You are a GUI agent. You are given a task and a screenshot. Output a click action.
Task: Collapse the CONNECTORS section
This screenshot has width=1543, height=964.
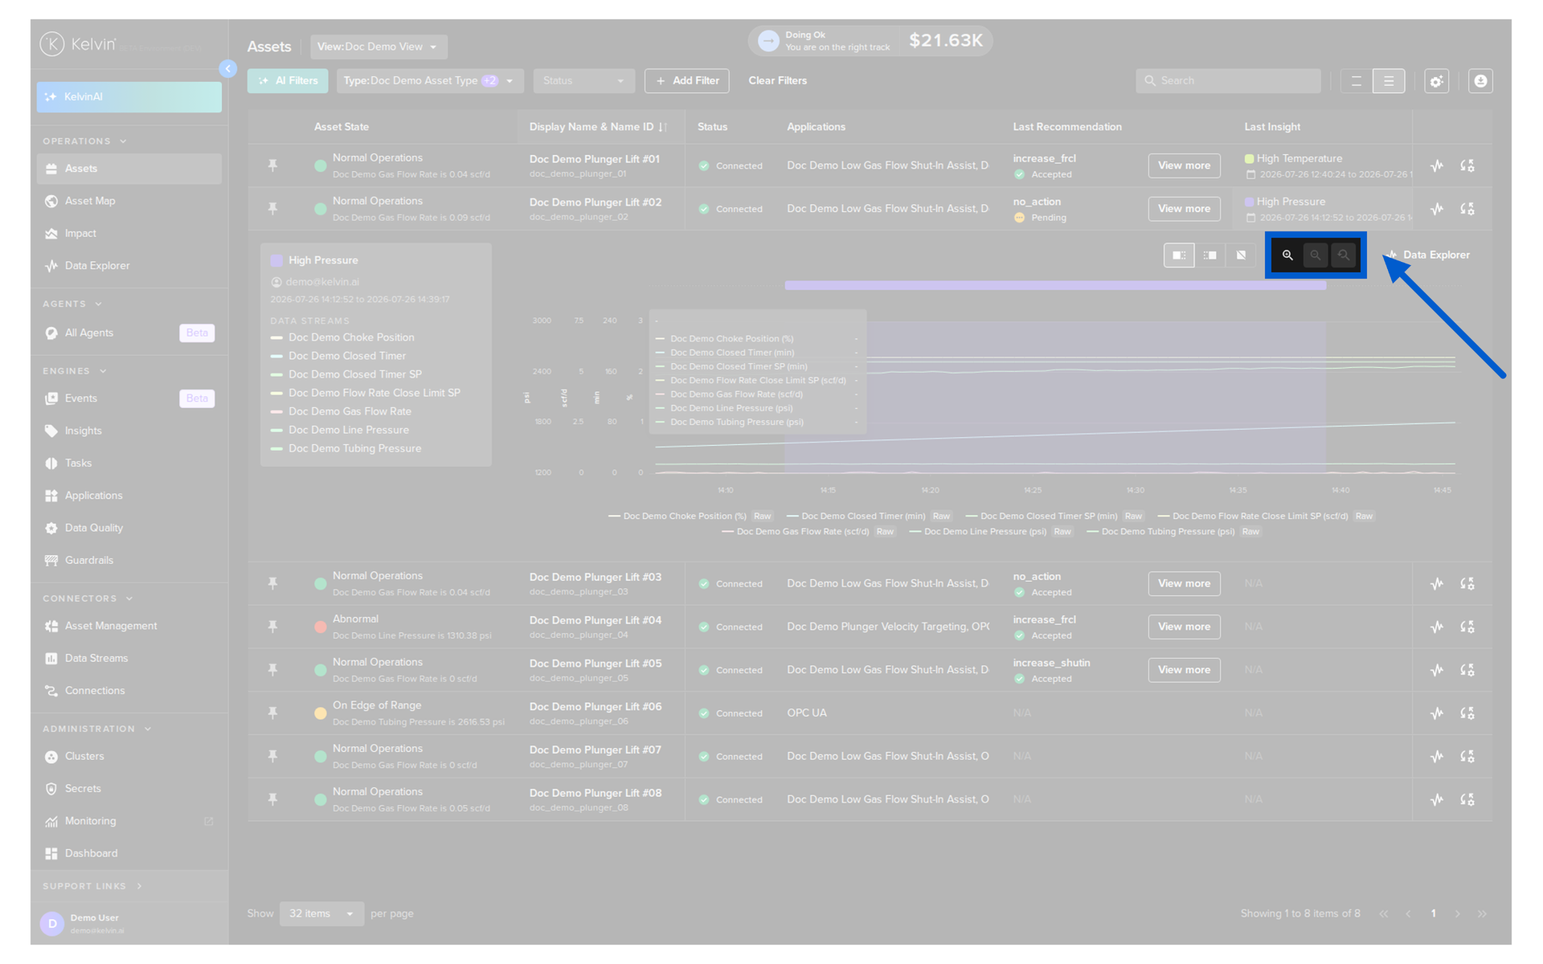pyautogui.click(x=129, y=598)
